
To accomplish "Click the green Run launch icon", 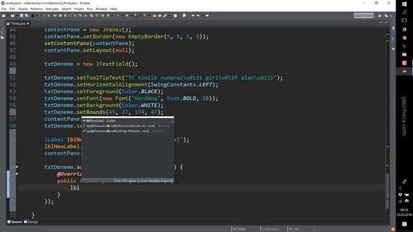I will (126, 15).
